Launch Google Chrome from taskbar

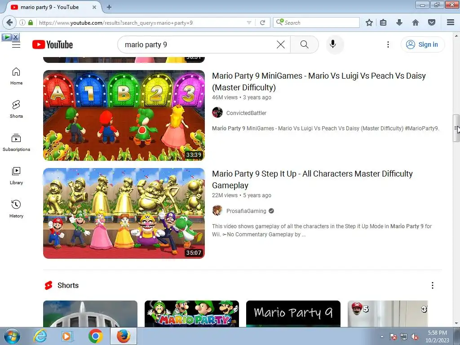(x=95, y=336)
